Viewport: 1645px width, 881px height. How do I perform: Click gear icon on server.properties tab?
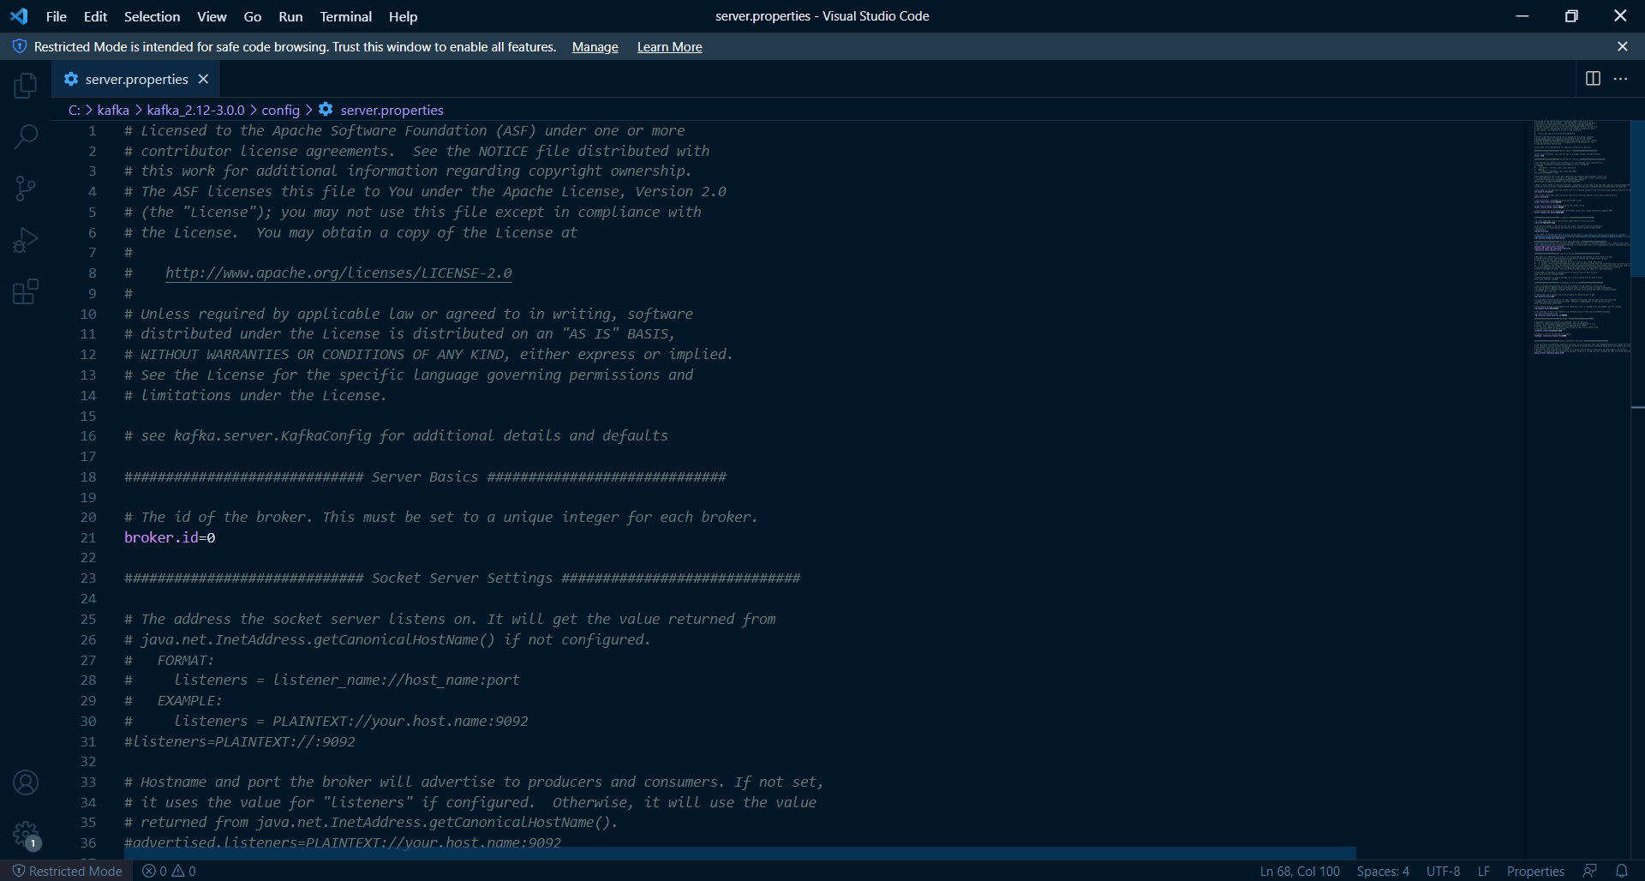pyautogui.click(x=71, y=79)
